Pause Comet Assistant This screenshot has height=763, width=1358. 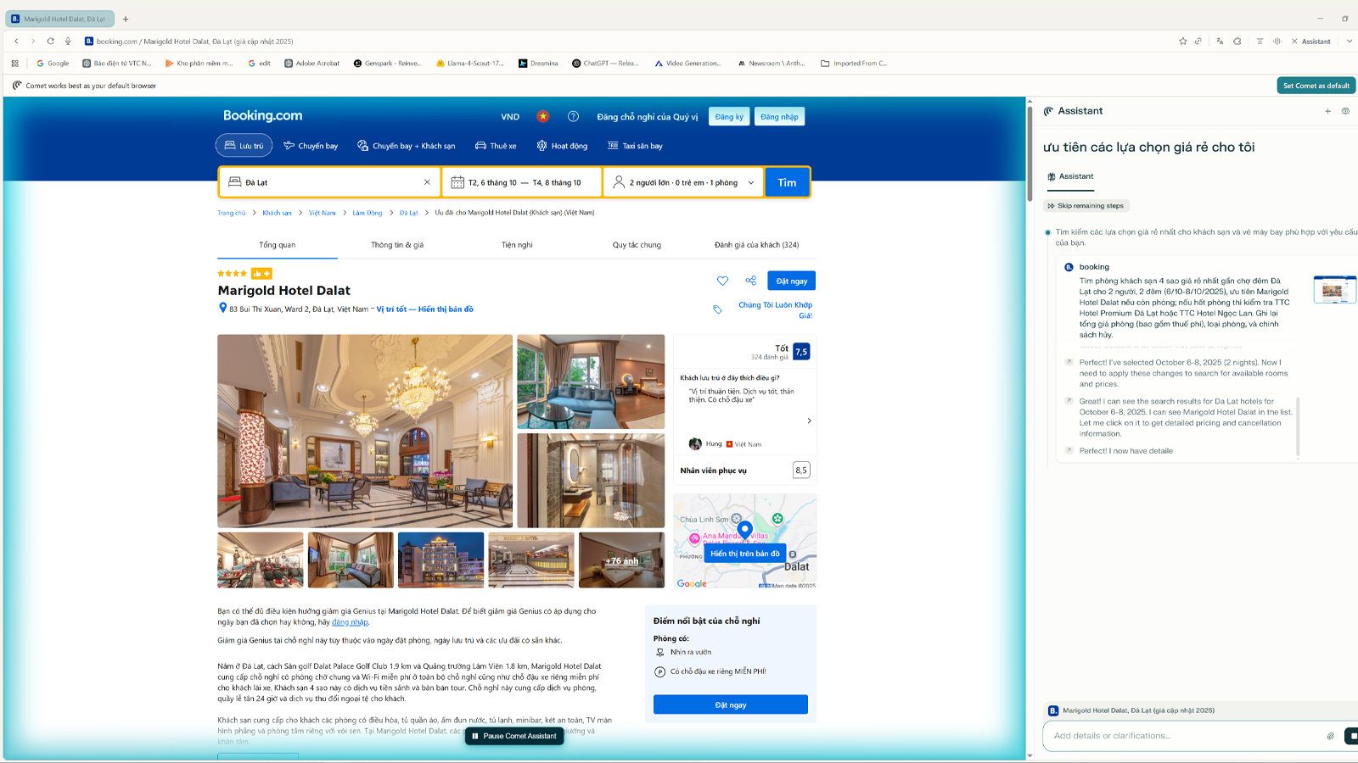[514, 736]
